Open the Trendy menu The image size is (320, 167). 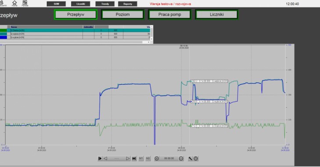coord(105,4)
